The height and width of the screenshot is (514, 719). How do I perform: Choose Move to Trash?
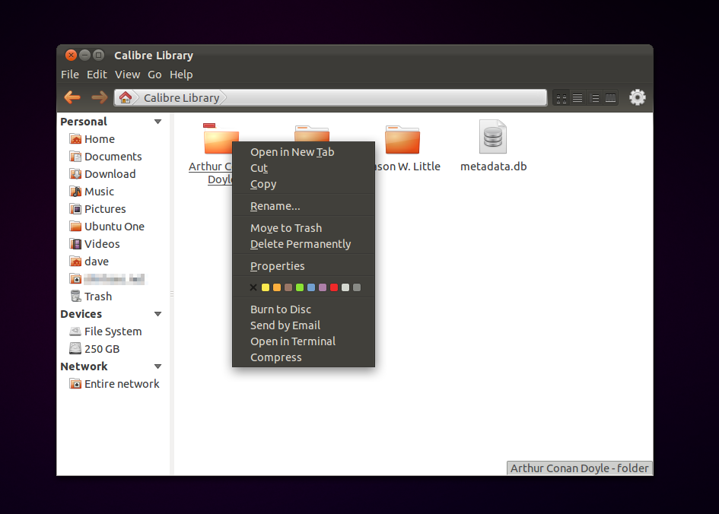click(304, 228)
